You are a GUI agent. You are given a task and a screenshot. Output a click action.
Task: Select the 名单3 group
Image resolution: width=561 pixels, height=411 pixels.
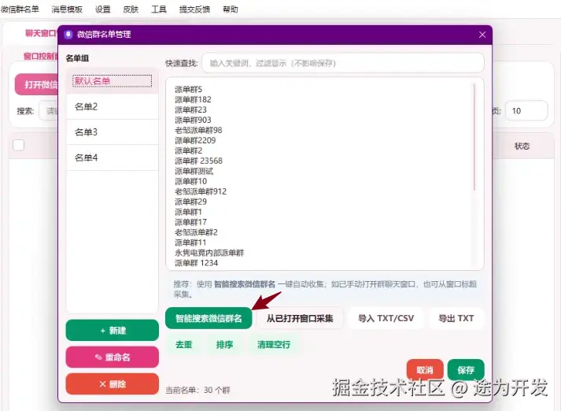[113, 132]
